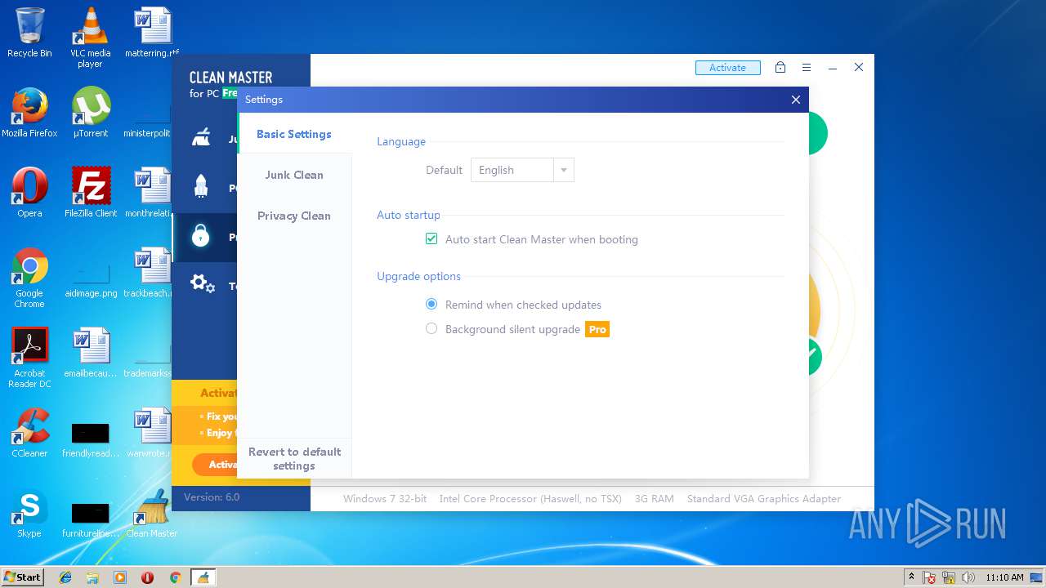This screenshot has height=588, width=1046.
Task: Click 3G RAM status text
Action: point(655,498)
